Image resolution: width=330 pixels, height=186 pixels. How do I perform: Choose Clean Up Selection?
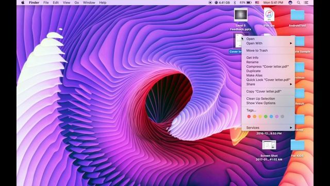coord(268,99)
